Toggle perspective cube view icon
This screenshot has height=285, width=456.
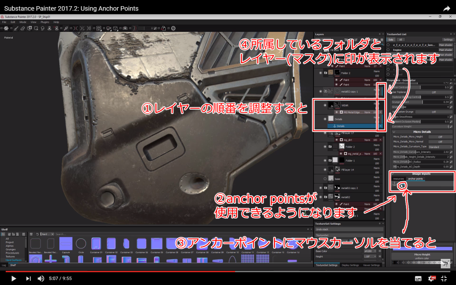pos(115,28)
